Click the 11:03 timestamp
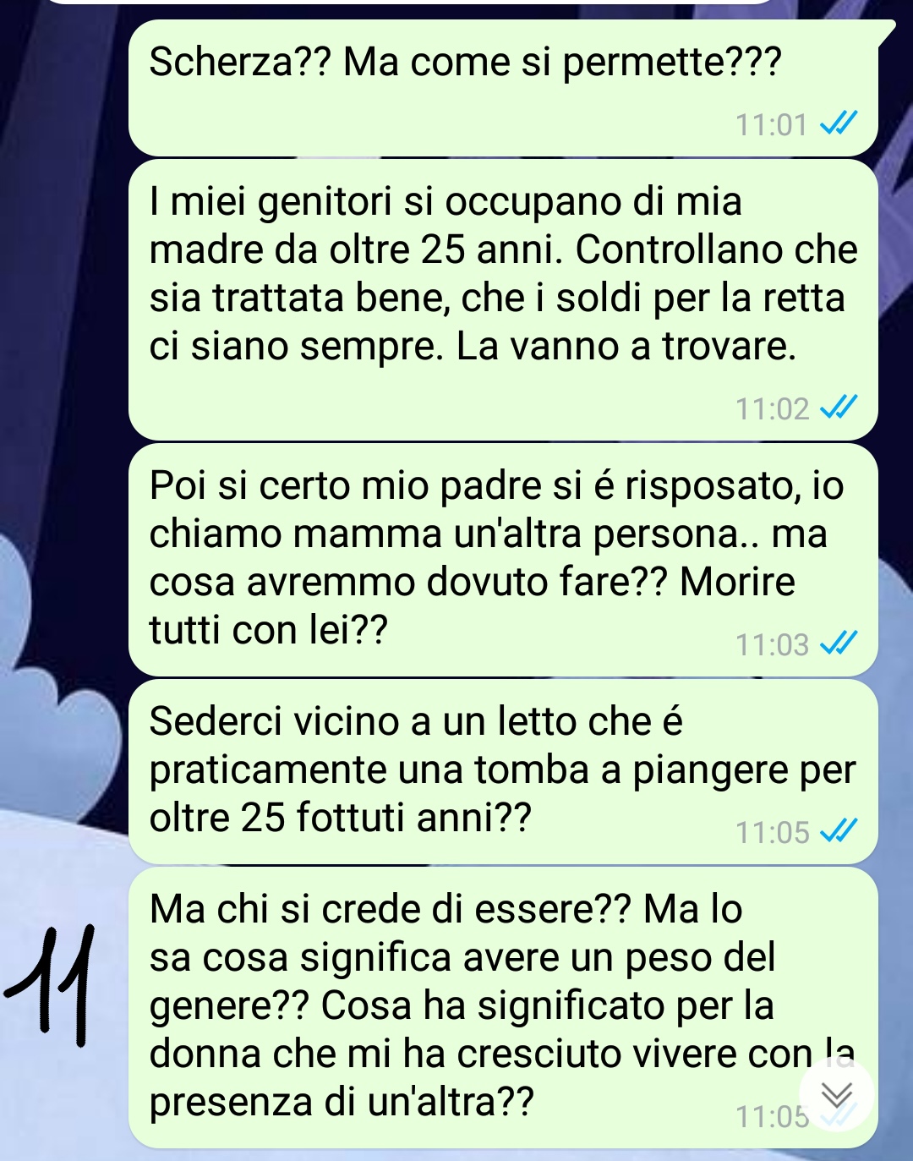Viewport: 913px width, 1161px height. 772,646
